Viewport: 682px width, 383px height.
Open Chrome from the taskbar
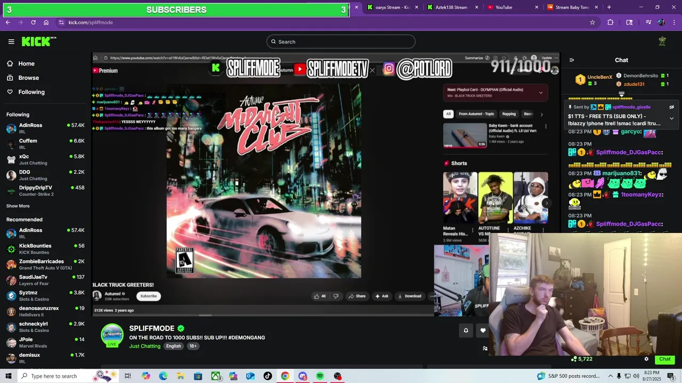tap(285, 376)
